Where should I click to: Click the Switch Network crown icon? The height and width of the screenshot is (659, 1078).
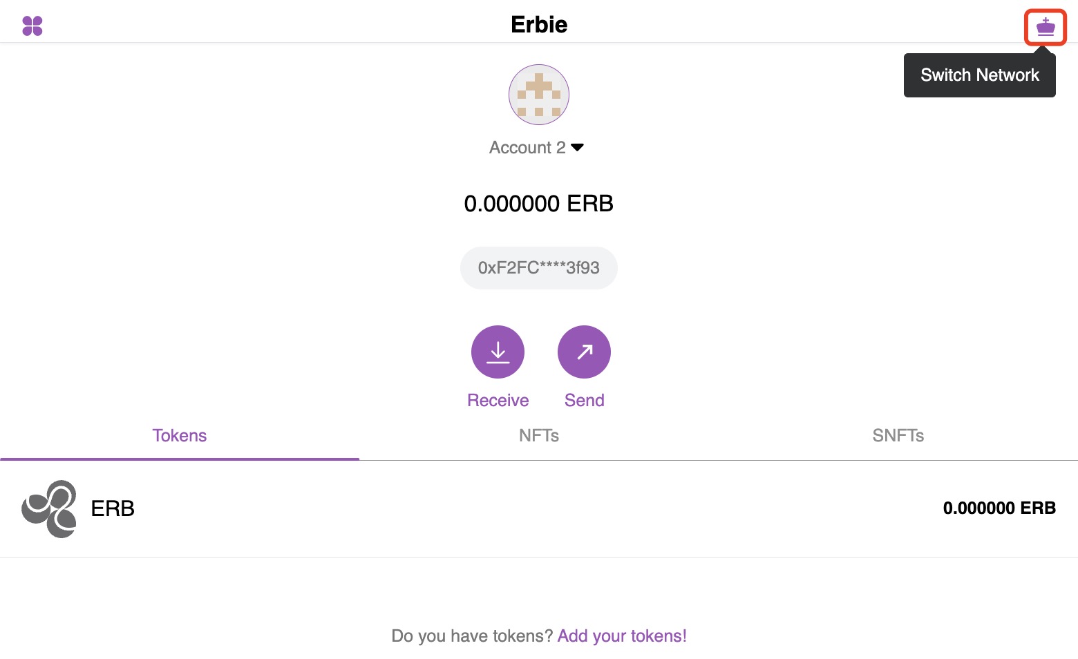click(x=1046, y=28)
